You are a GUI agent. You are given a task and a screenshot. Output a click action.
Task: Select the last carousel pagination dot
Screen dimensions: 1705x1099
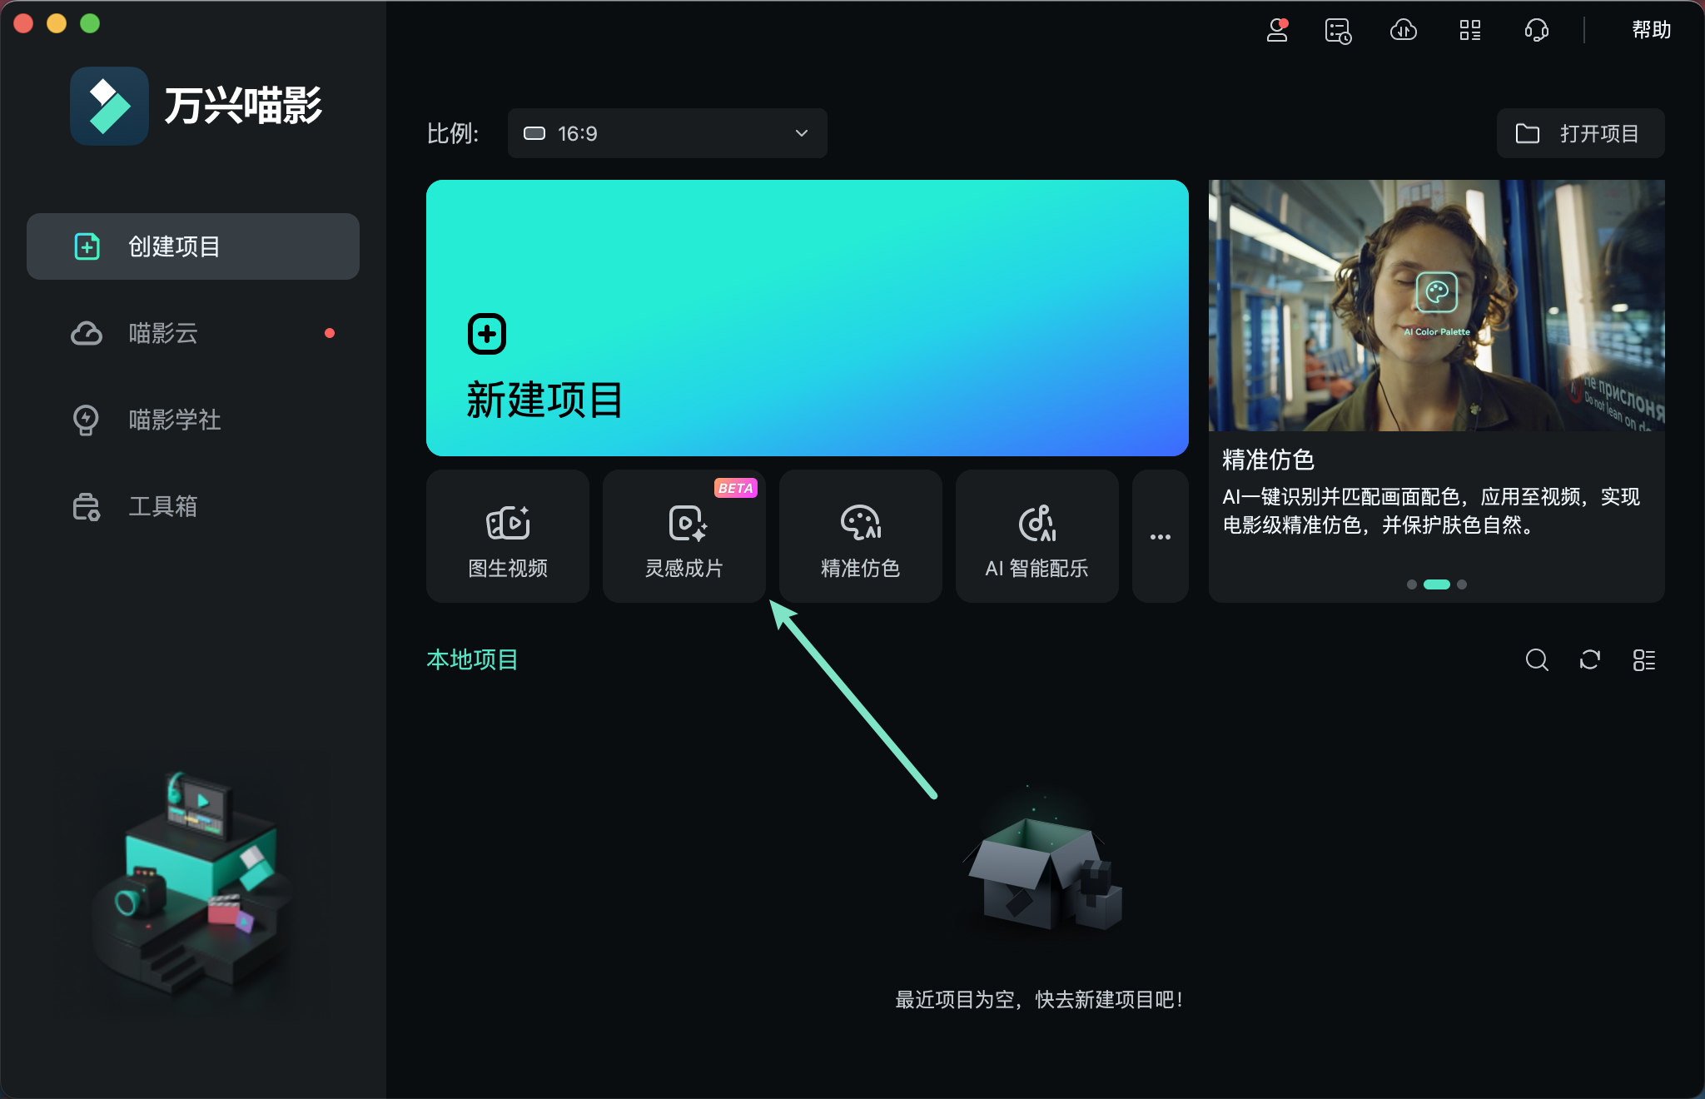pyautogui.click(x=1461, y=584)
